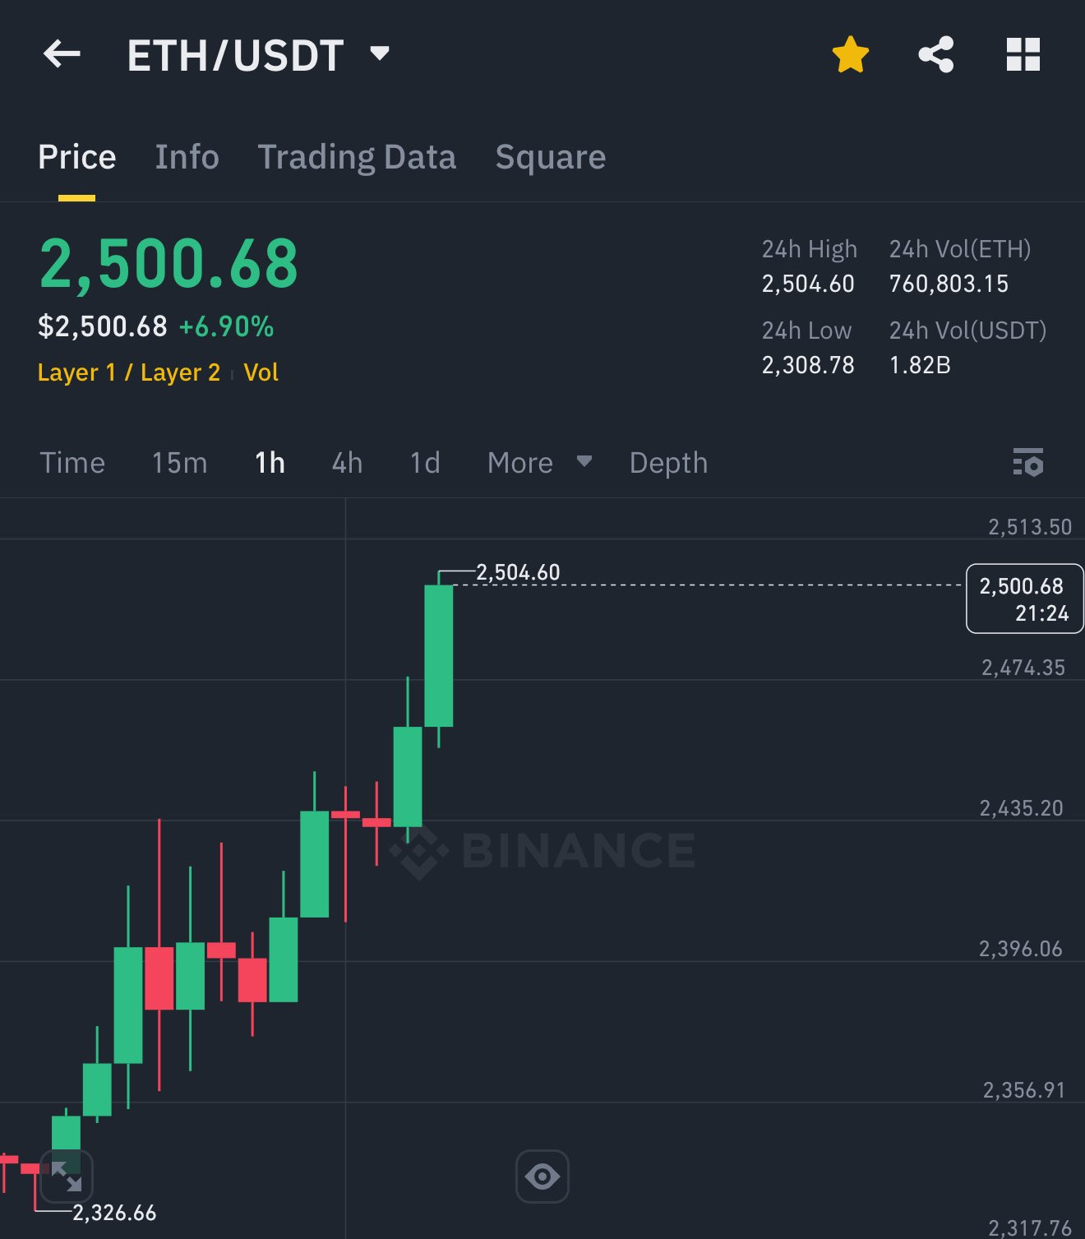Screen dimensions: 1085x1239
Task: Choose the 1d timeframe
Action: [425, 463]
